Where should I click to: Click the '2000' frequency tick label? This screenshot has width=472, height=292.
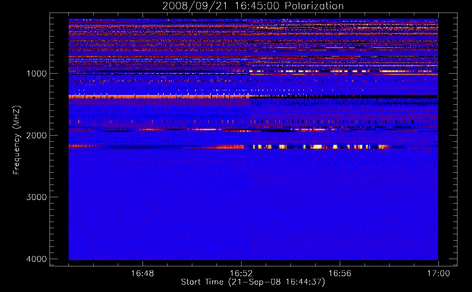click(36, 135)
